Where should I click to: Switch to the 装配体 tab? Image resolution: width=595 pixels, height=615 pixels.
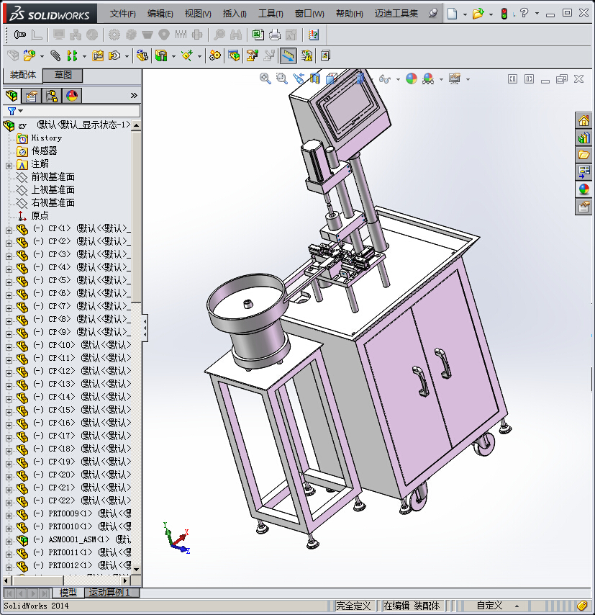pyautogui.click(x=23, y=75)
